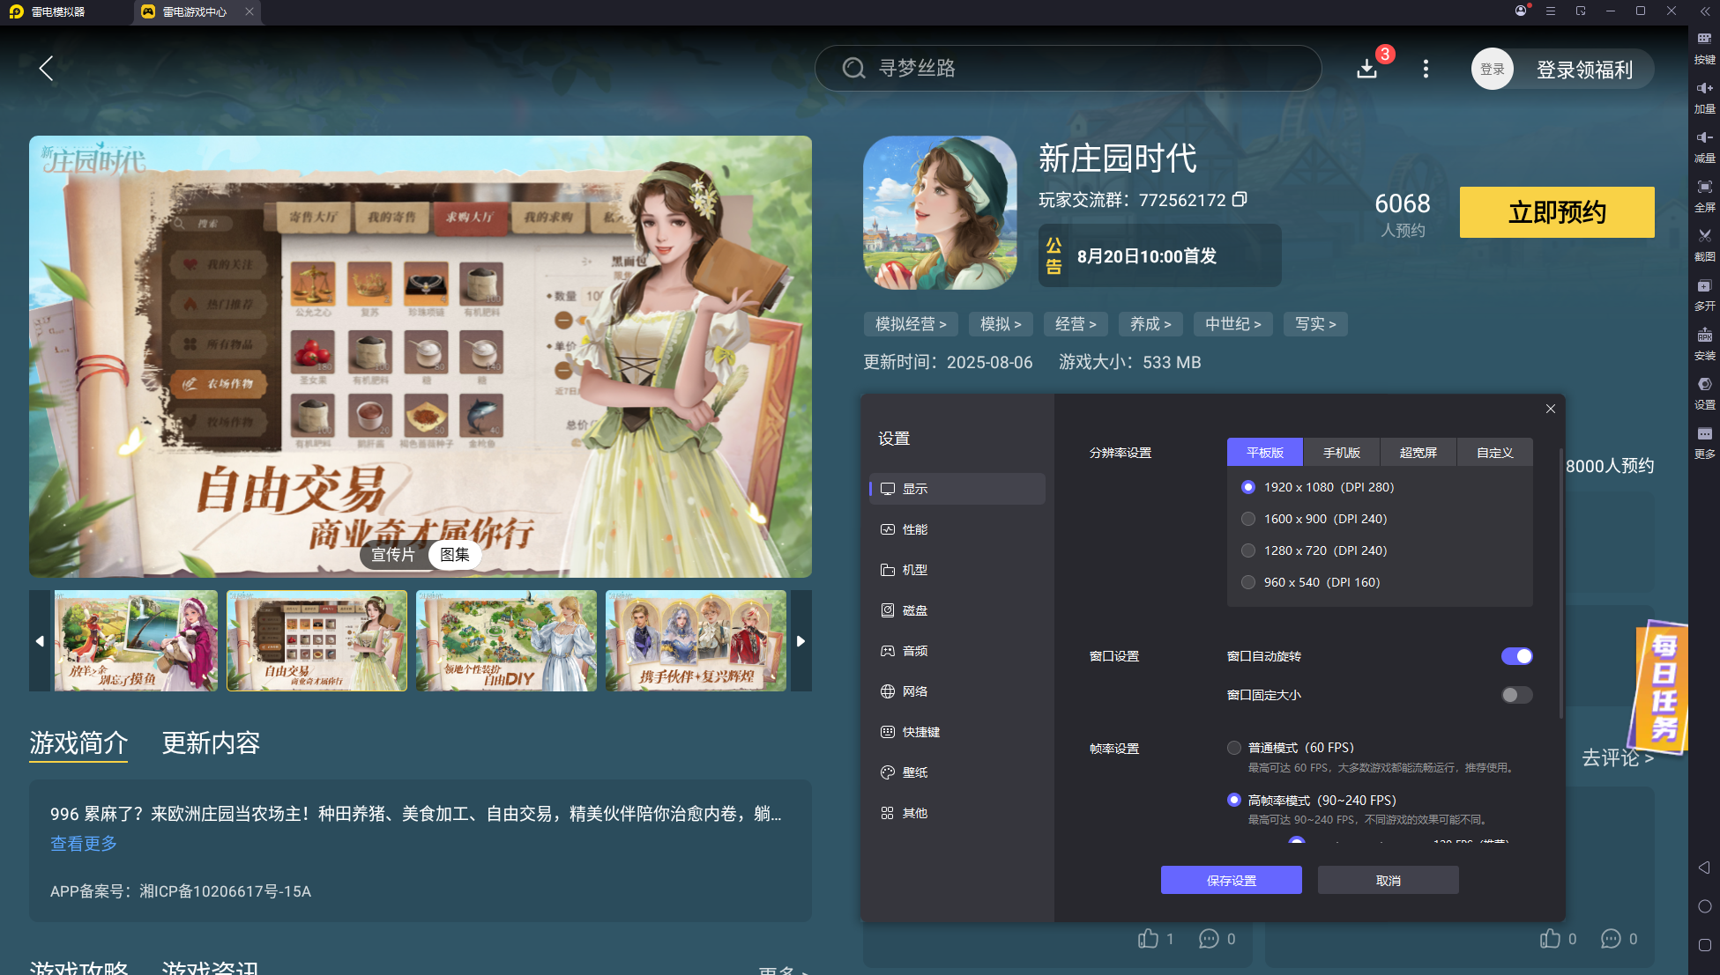Open the hamburger menu in title bar
The width and height of the screenshot is (1720, 975).
[1551, 11]
